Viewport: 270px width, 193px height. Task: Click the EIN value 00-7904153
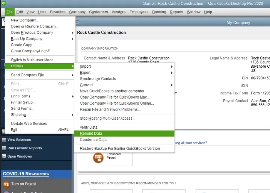[x=260, y=78]
